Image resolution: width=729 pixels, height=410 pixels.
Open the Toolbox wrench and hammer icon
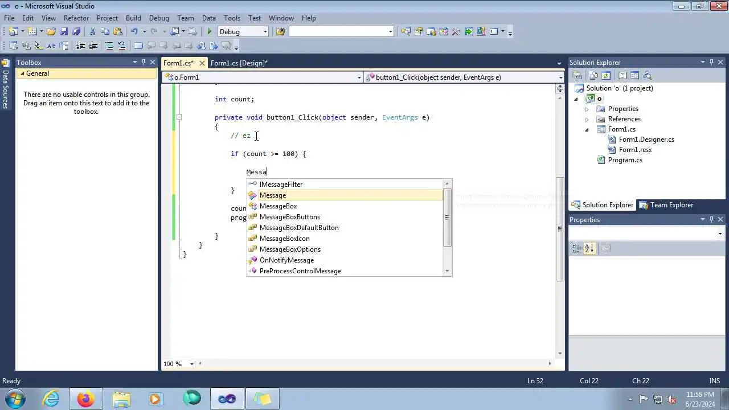click(x=456, y=32)
